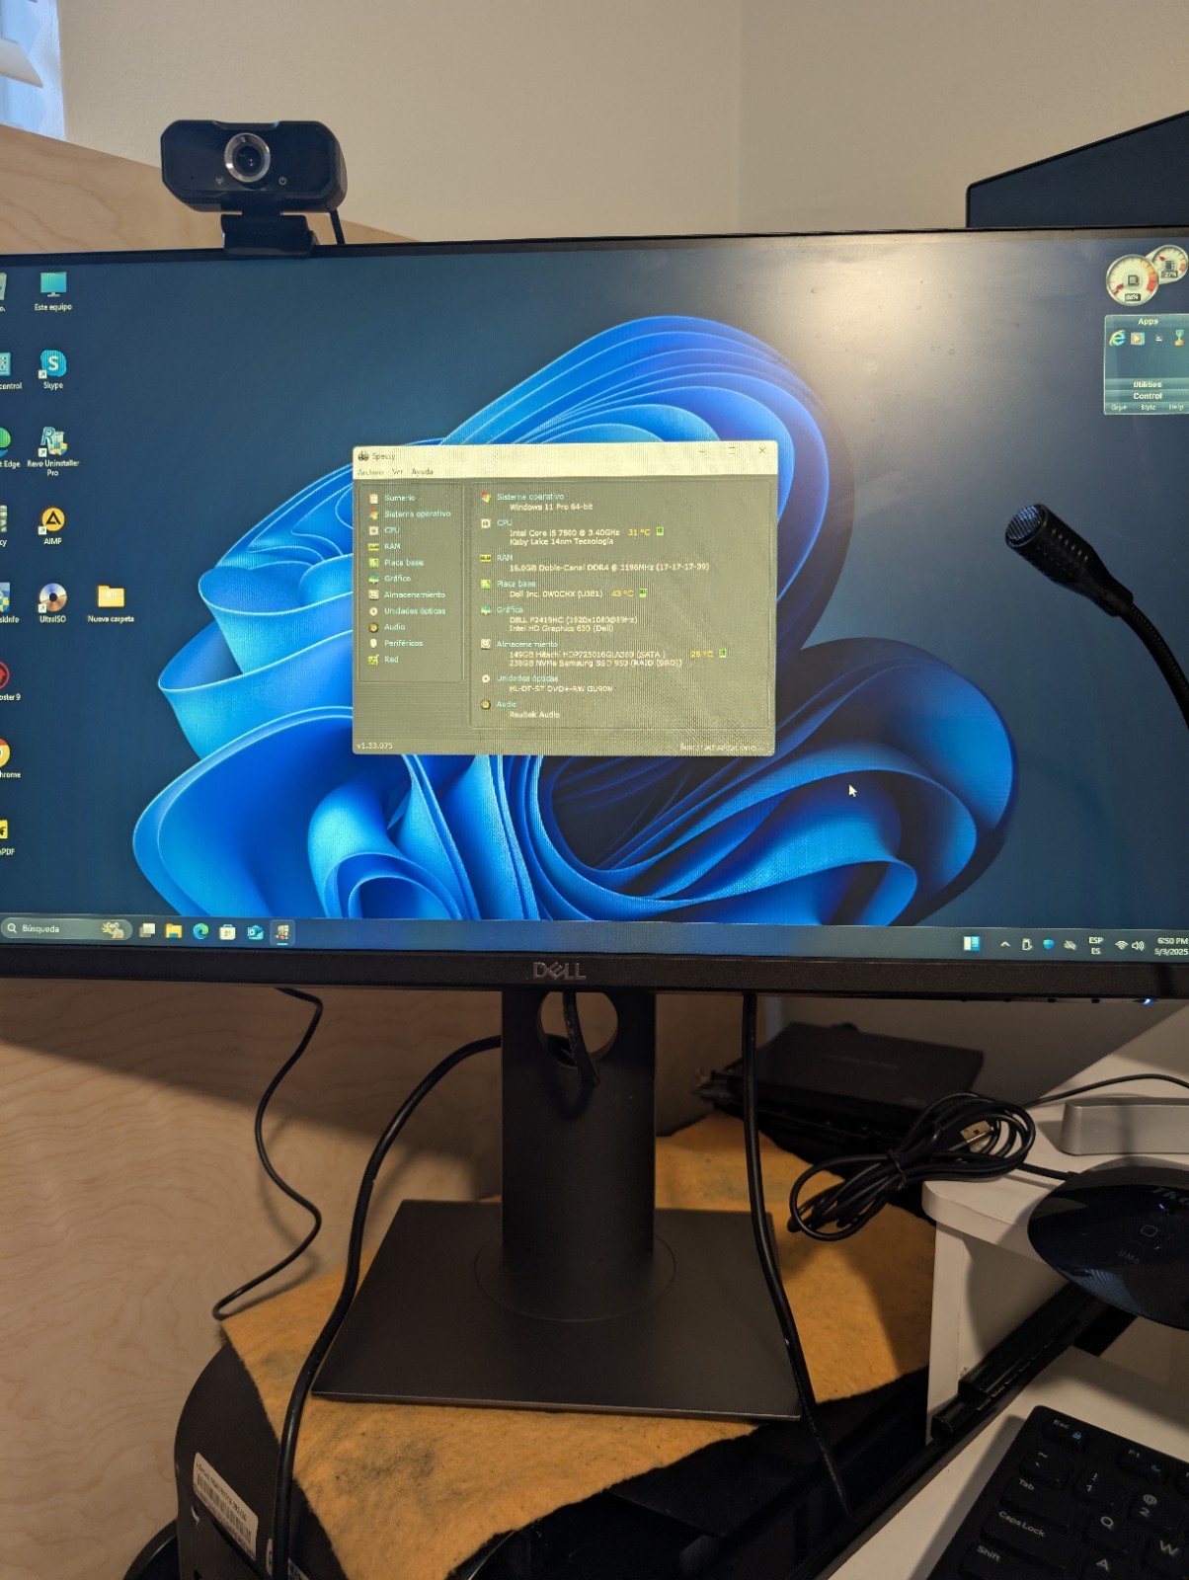Open File Explorer from the taskbar

click(x=174, y=931)
